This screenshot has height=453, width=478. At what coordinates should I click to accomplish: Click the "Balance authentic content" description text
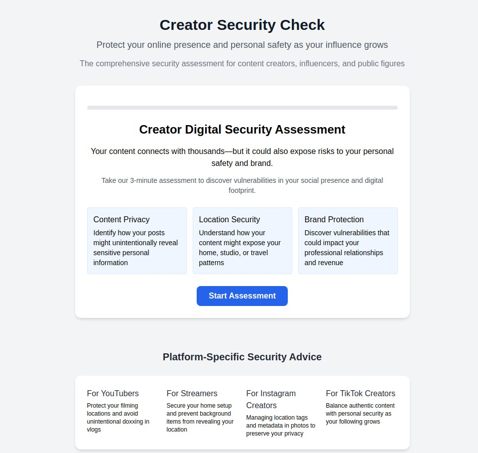(x=360, y=414)
